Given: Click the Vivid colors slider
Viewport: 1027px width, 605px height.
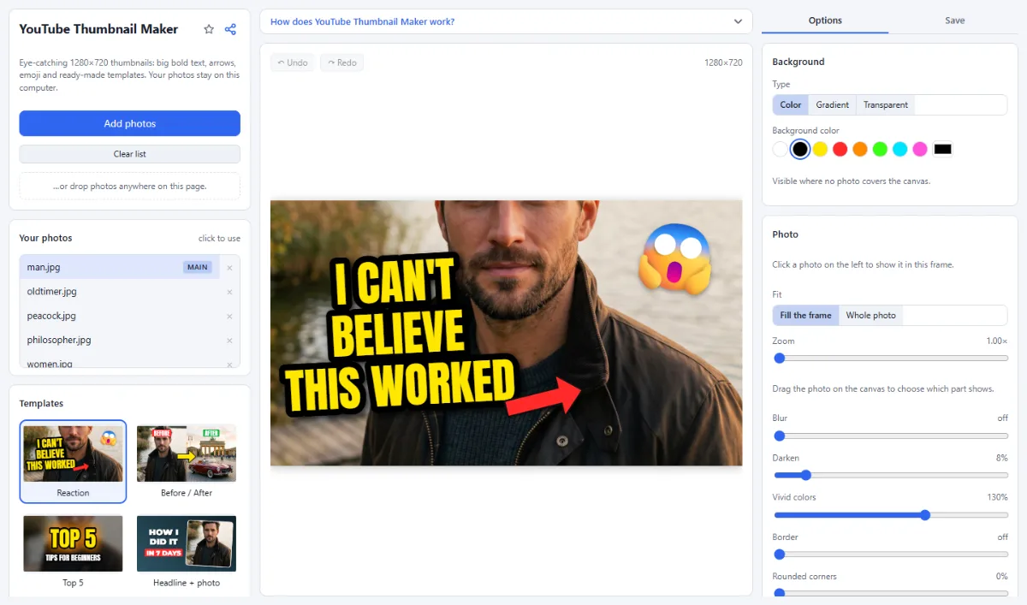Looking at the screenshot, I should [x=890, y=515].
